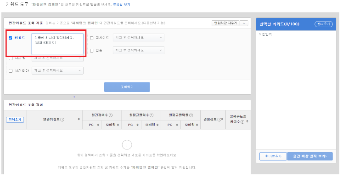The image size is (343, 178).
Task: Click the 바로추가 button
Action: 273,156
